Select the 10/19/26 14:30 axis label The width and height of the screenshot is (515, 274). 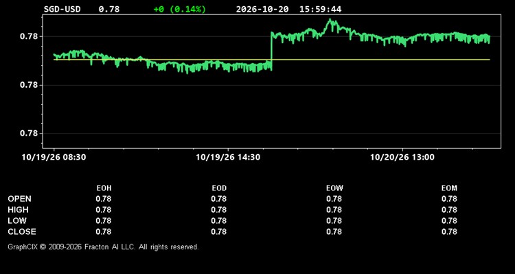pyautogui.click(x=228, y=158)
